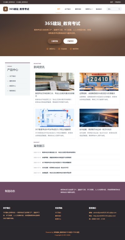Click 新闻中心 under footer 栏目导航 column
The image size is (125, 240).
58,219
